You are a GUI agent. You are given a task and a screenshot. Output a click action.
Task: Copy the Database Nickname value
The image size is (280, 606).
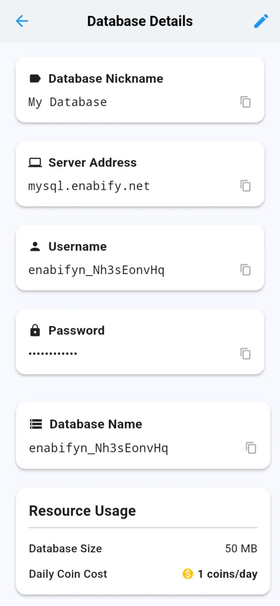(245, 102)
